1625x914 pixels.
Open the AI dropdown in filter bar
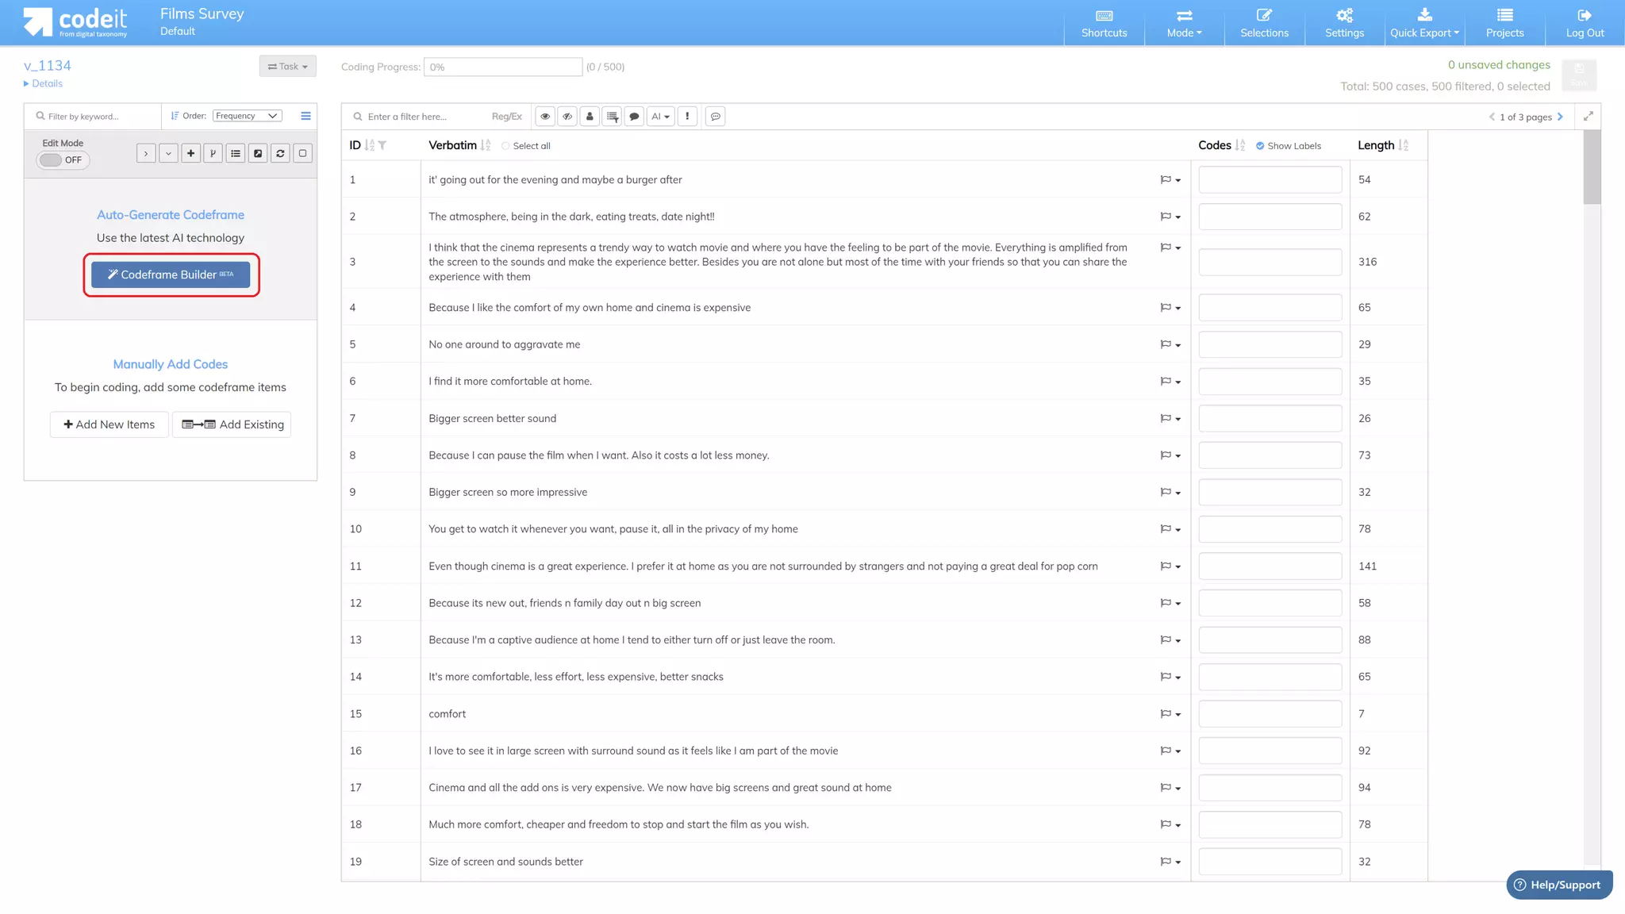point(660,117)
